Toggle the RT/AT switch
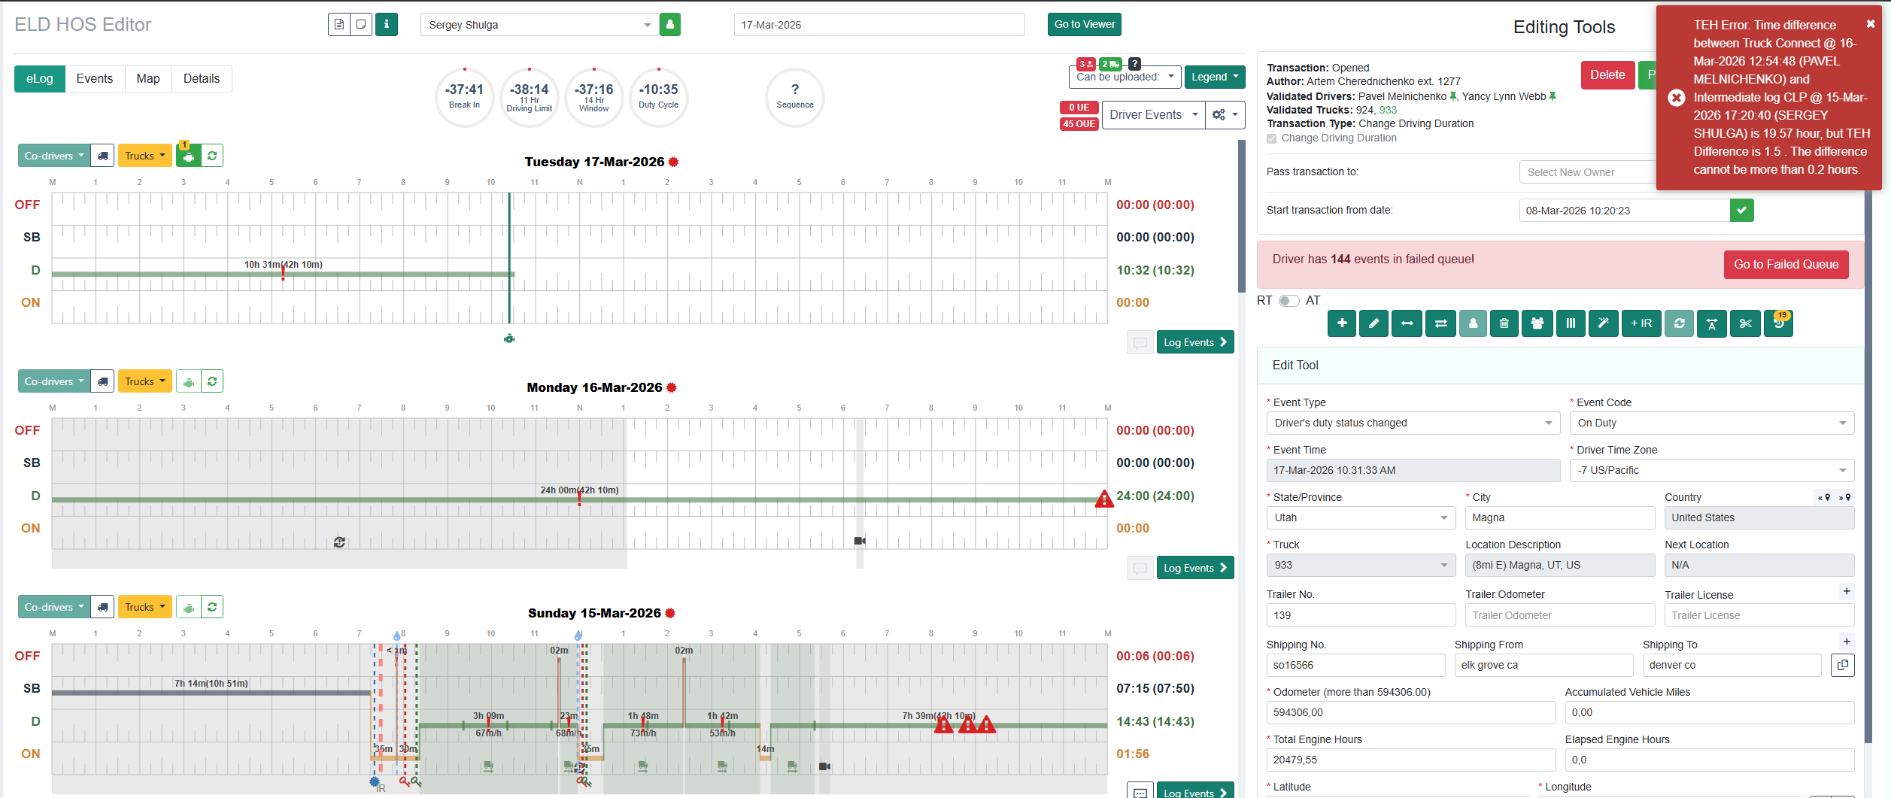 [x=1288, y=301]
